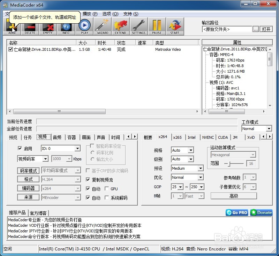This screenshot has width=279, height=256.
Task: Toggle the 基于CRF的多次编码 checkbox
Action: click(88, 171)
